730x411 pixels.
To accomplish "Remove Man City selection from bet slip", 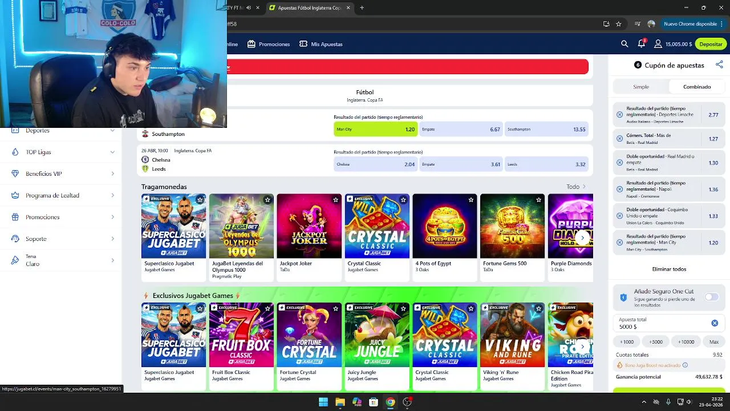I will (x=619, y=243).
